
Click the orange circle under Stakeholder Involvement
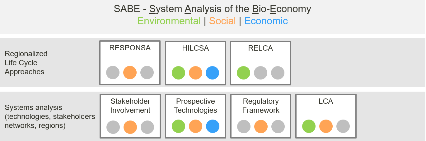[130, 127]
